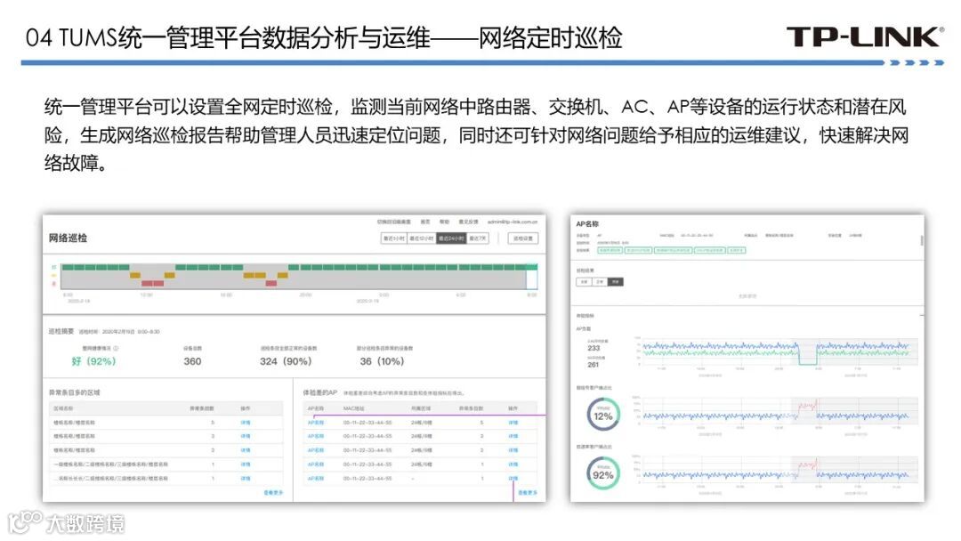Click the 36 (10%) abnormal devices value
Viewport: 961px width, 541px height.
382,361
